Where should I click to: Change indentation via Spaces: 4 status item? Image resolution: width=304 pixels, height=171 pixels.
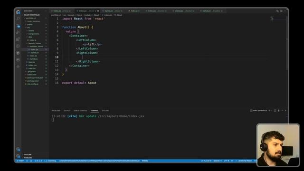point(218,161)
